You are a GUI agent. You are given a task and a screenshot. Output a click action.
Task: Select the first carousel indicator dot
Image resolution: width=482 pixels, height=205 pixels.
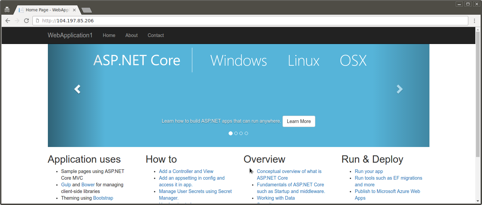(231, 133)
